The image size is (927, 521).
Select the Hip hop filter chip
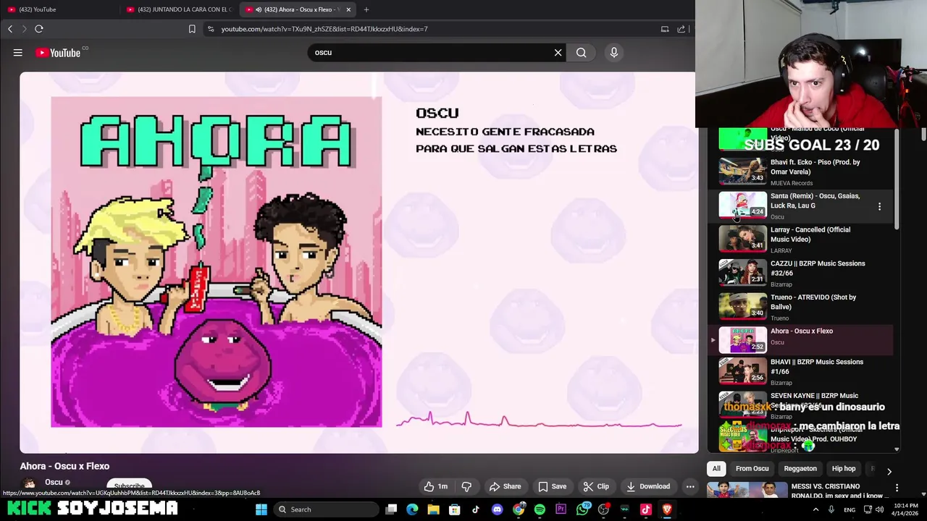844,468
